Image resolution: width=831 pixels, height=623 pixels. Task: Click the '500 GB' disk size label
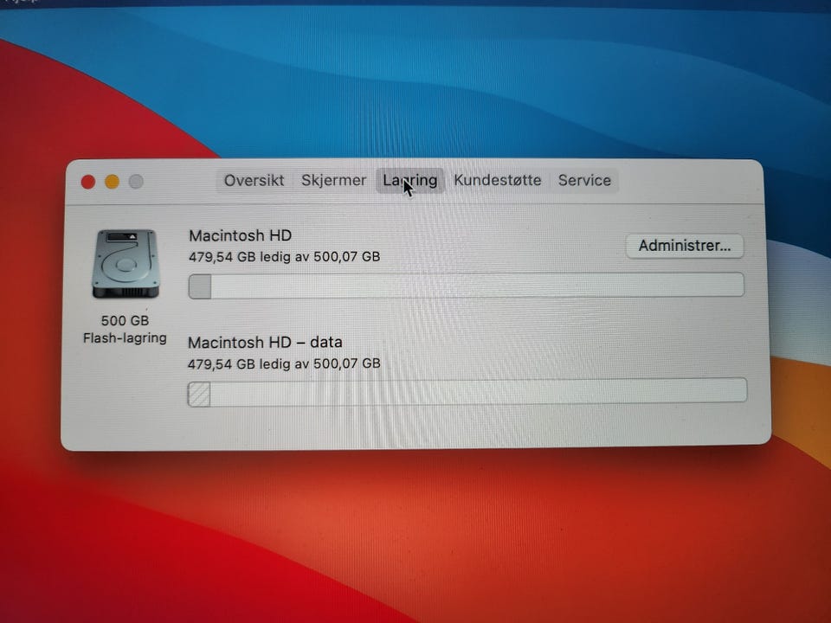click(x=125, y=320)
